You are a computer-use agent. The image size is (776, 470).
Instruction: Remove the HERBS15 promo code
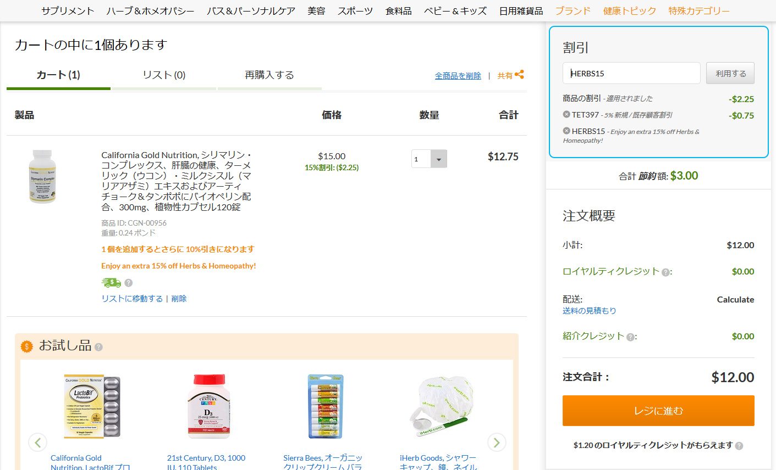(x=566, y=131)
